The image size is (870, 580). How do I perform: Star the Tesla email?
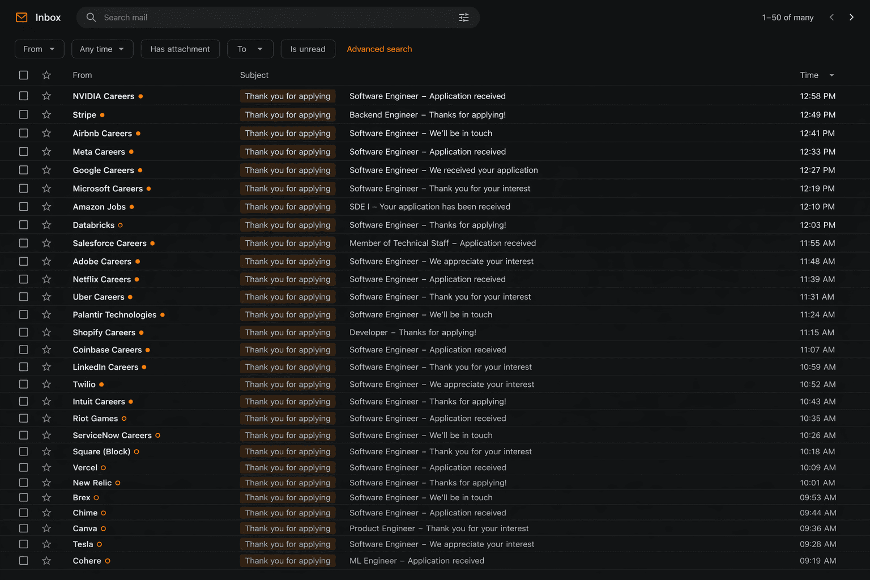[46, 544]
